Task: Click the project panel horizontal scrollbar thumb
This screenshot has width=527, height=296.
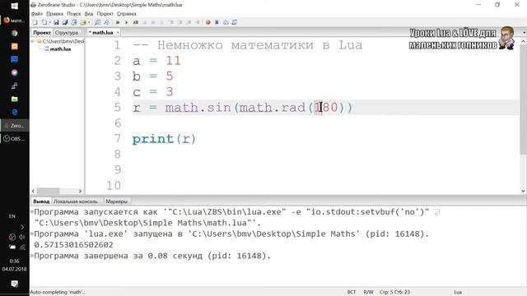Action: (48, 191)
